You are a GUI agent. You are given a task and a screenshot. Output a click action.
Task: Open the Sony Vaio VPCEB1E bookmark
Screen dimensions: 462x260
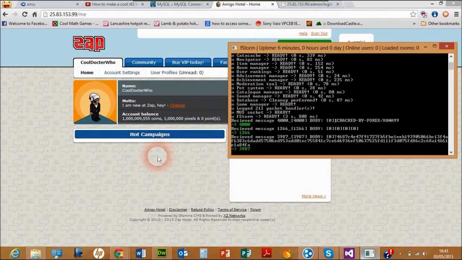(278, 23)
